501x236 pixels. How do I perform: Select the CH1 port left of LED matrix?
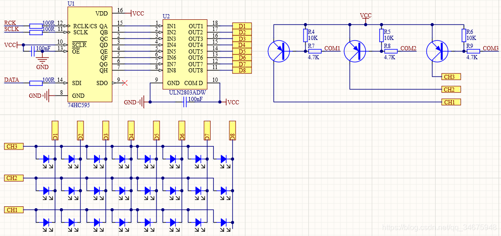click(14, 210)
